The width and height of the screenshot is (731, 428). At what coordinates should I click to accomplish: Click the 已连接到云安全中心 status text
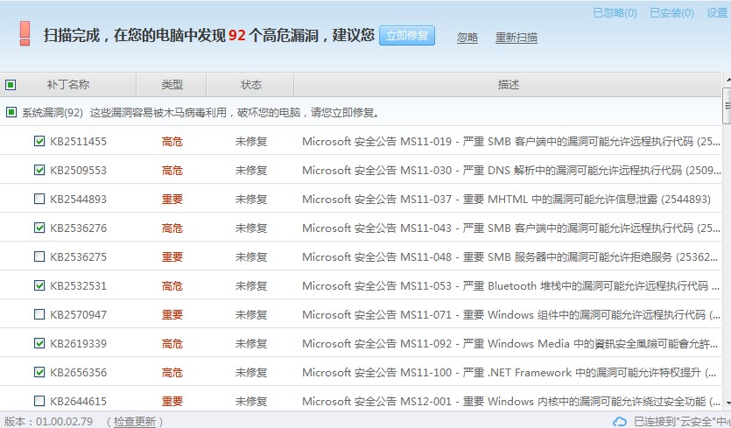click(682, 422)
